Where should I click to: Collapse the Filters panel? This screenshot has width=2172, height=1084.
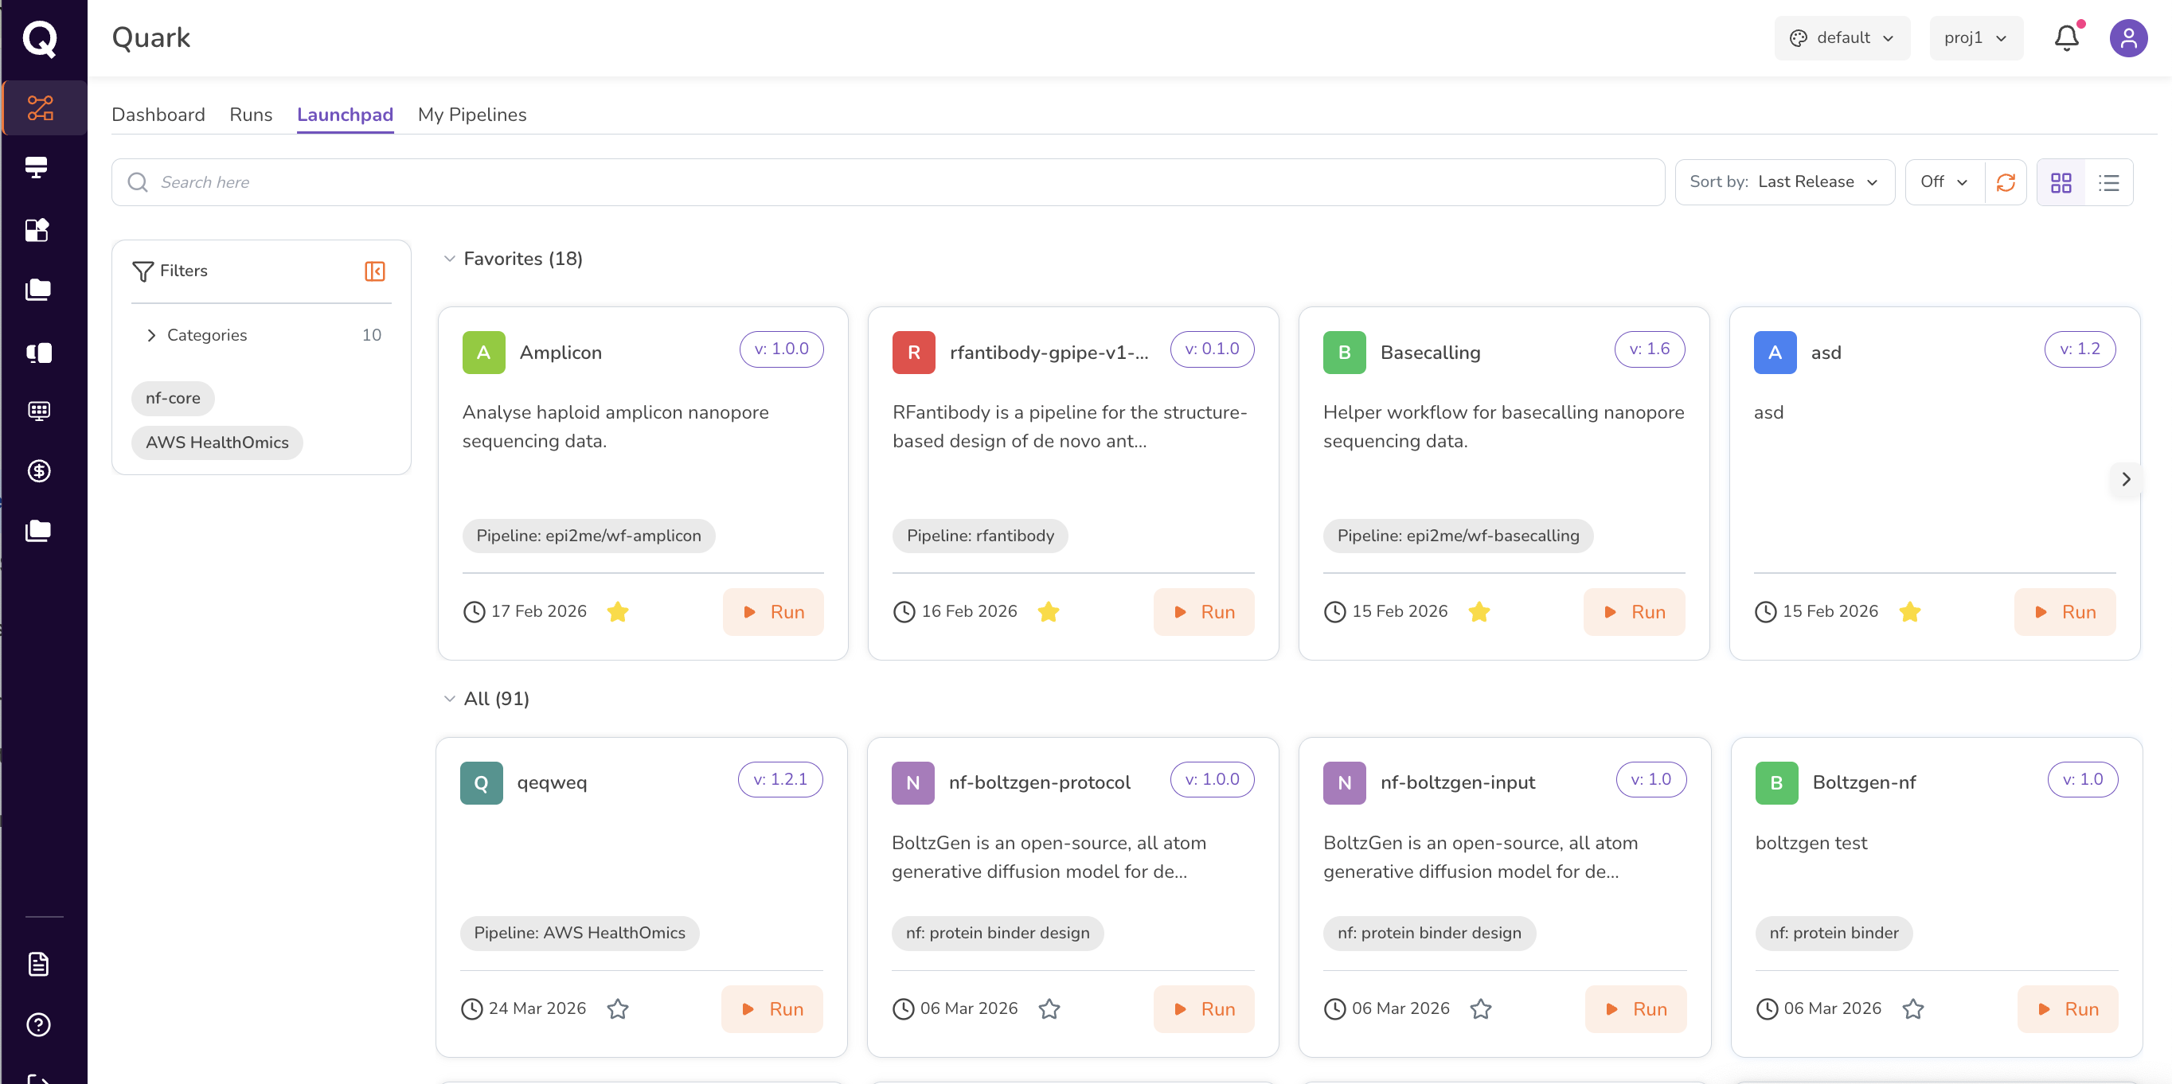[x=374, y=271]
